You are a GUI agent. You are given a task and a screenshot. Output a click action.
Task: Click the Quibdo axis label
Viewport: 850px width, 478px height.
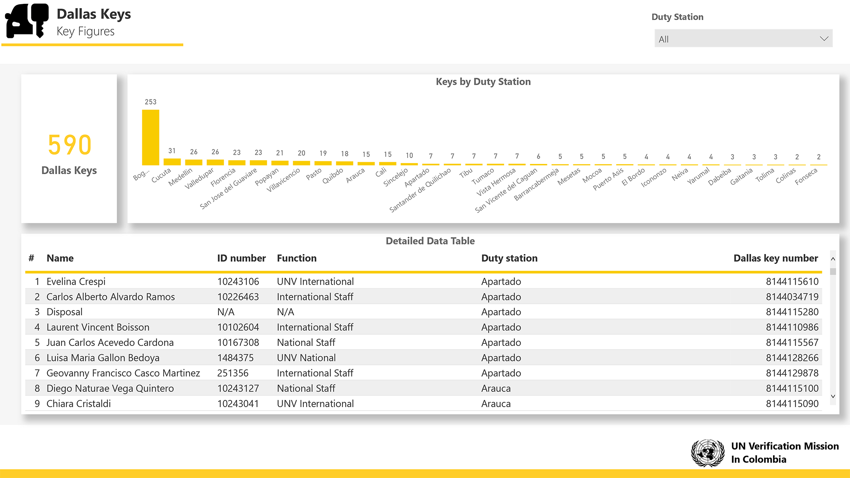[x=333, y=176]
